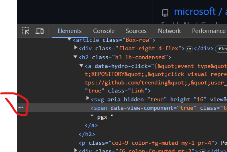Expand the div float-right d-flex node
This screenshot has height=152, width=227.
(76, 47)
